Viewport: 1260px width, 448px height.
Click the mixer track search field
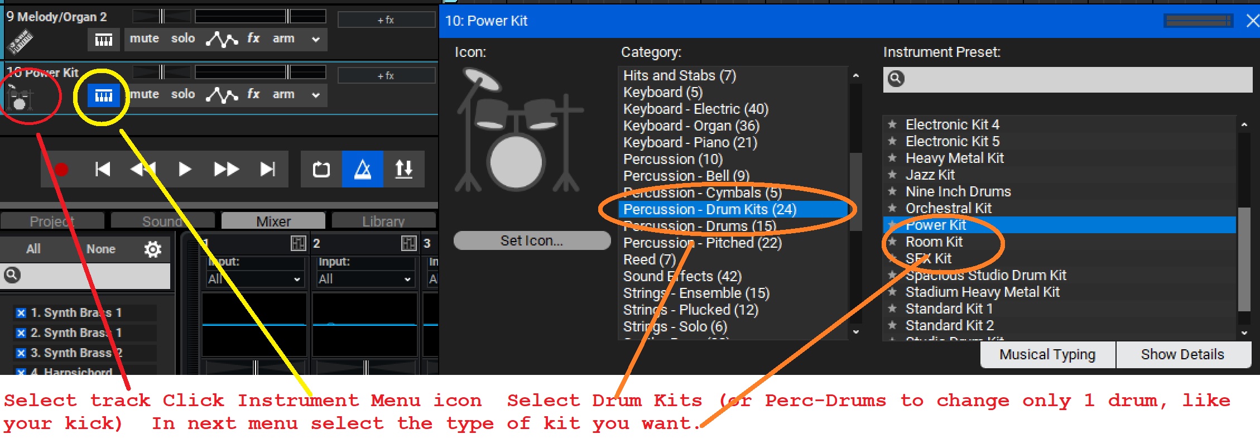pos(85,276)
